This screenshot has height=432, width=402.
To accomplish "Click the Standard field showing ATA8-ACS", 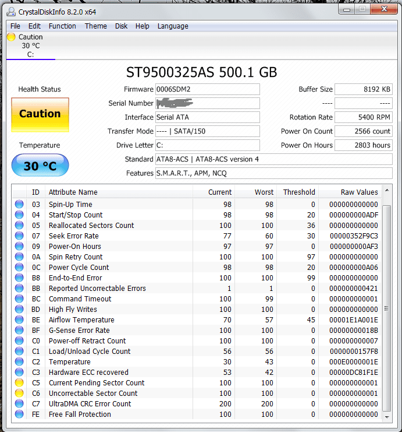I will tap(274, 159).
